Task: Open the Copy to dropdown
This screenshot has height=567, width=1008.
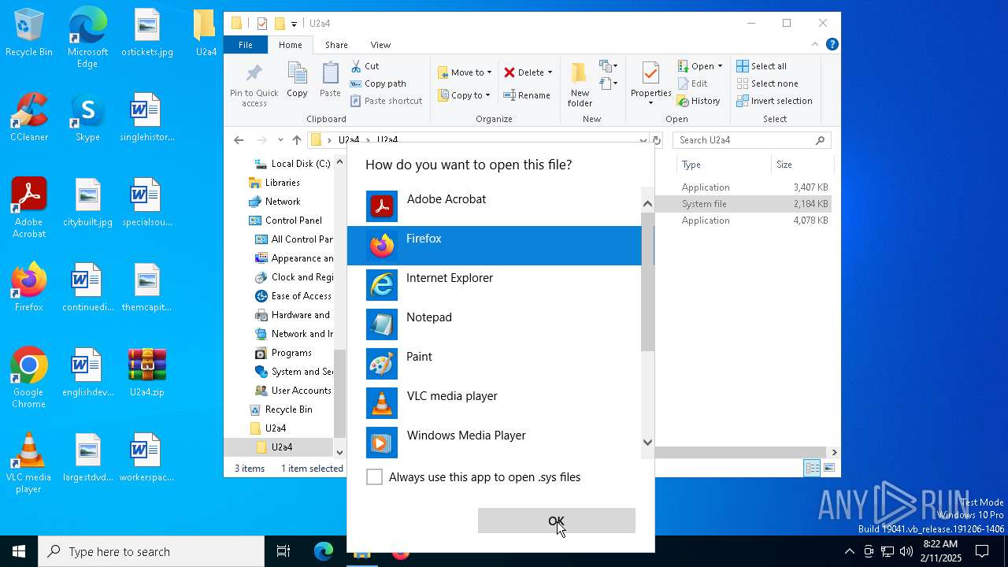Action: [464, 95]
